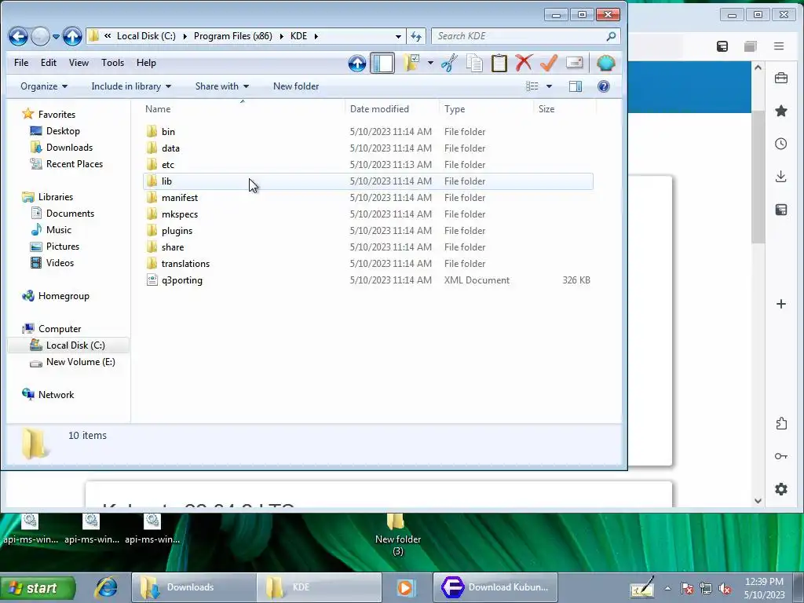Click the browser's history clock sidebar icon
Viewport: 804px width, 603px height.
coord(781,144)
